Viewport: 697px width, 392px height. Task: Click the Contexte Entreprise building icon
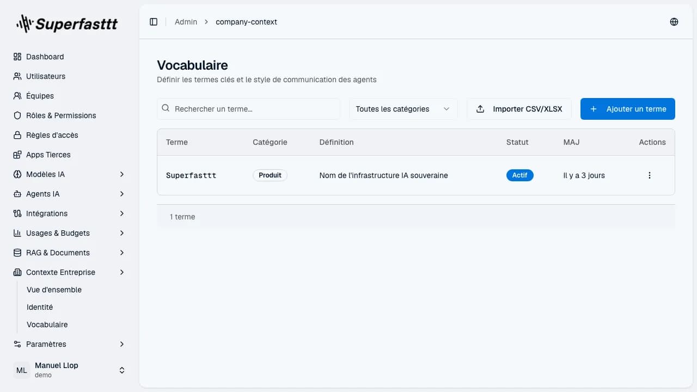tap(17, 272)
